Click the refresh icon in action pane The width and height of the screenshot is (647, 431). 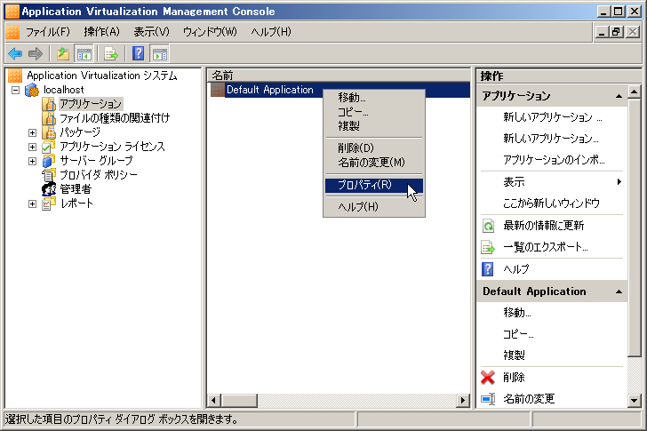(x=488, y=226)
